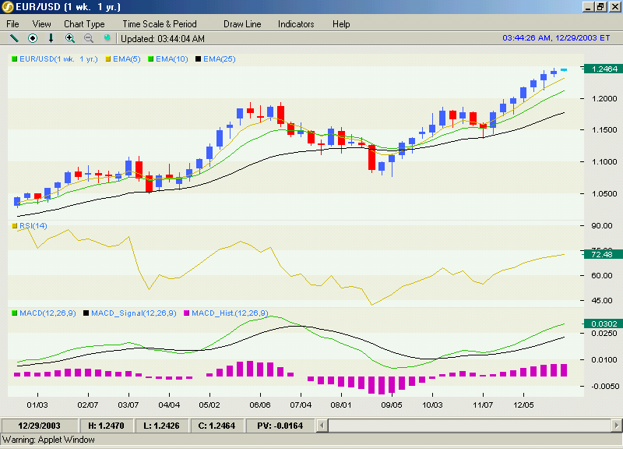Click the 0.0302 MACD value tag
Screen dimensions: 623x449
click(x=603, y=324)
